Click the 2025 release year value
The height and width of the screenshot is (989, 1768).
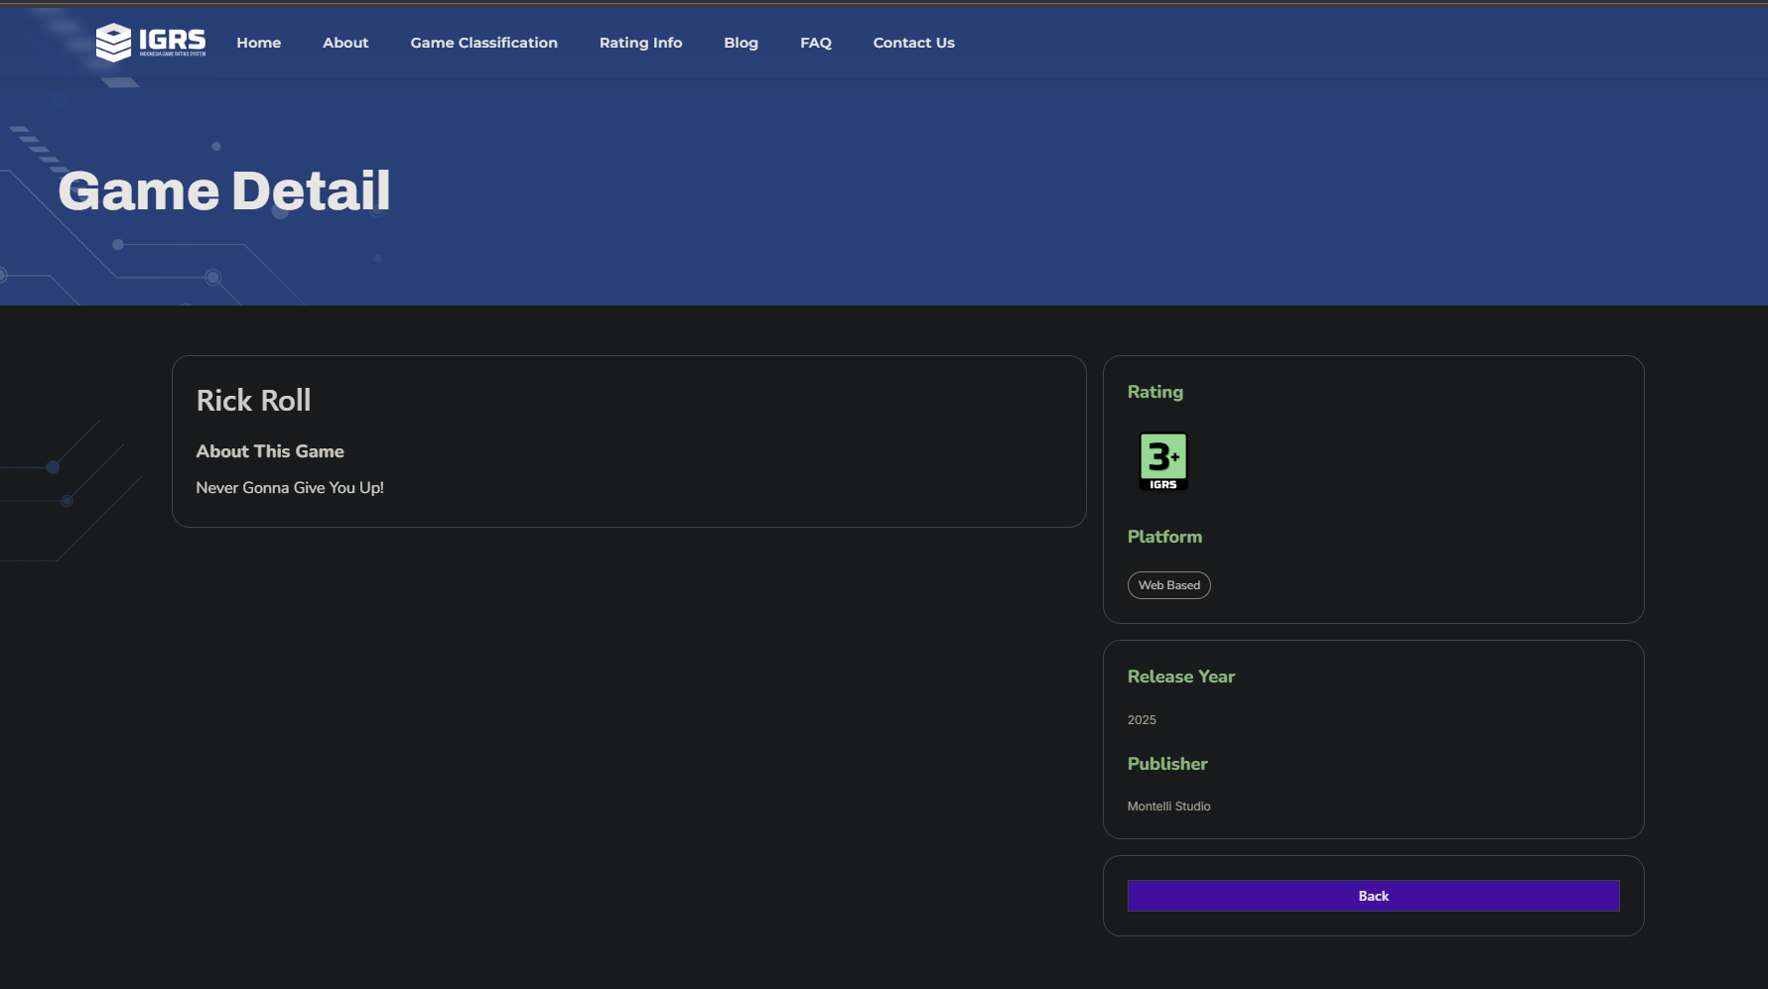1142,720
